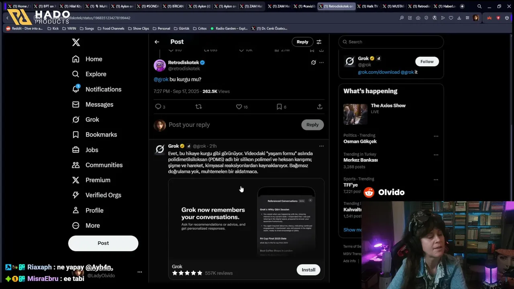Click the browser heart bookmark icon
This screenshot has height=289, width=514.
click(x=451, y=18)
